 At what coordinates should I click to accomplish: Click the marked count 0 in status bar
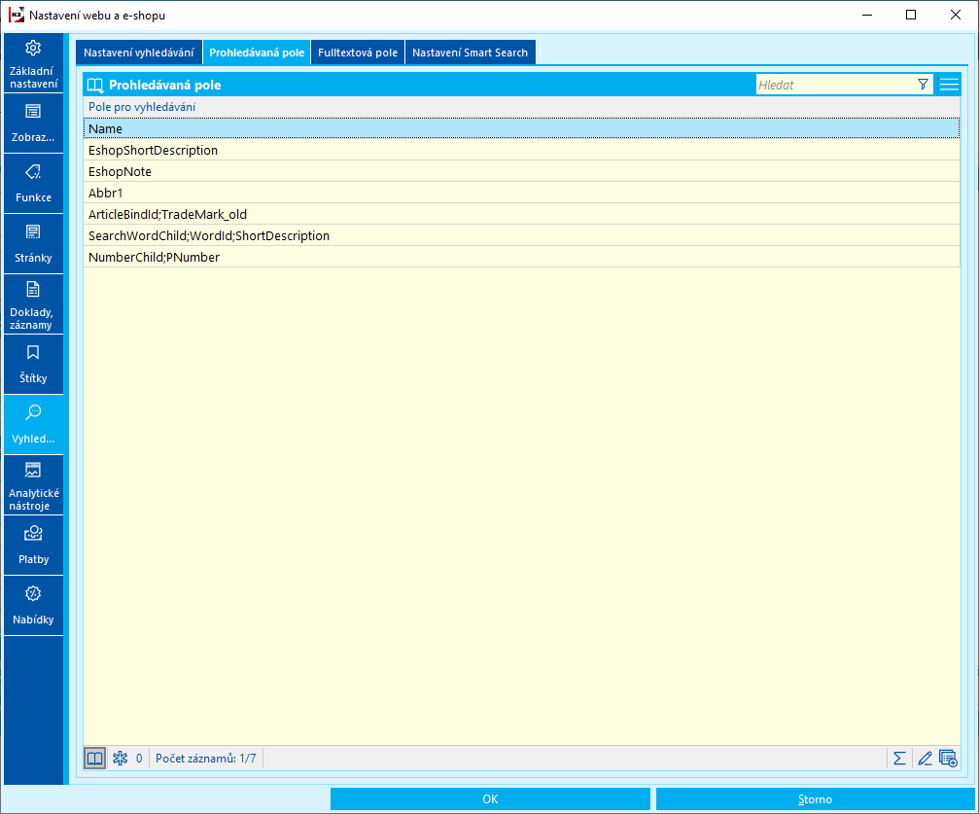click(x=139, y=759)
